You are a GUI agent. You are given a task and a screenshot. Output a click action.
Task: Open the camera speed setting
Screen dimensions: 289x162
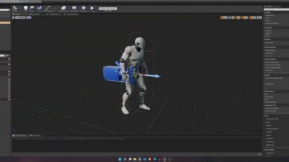259,18
